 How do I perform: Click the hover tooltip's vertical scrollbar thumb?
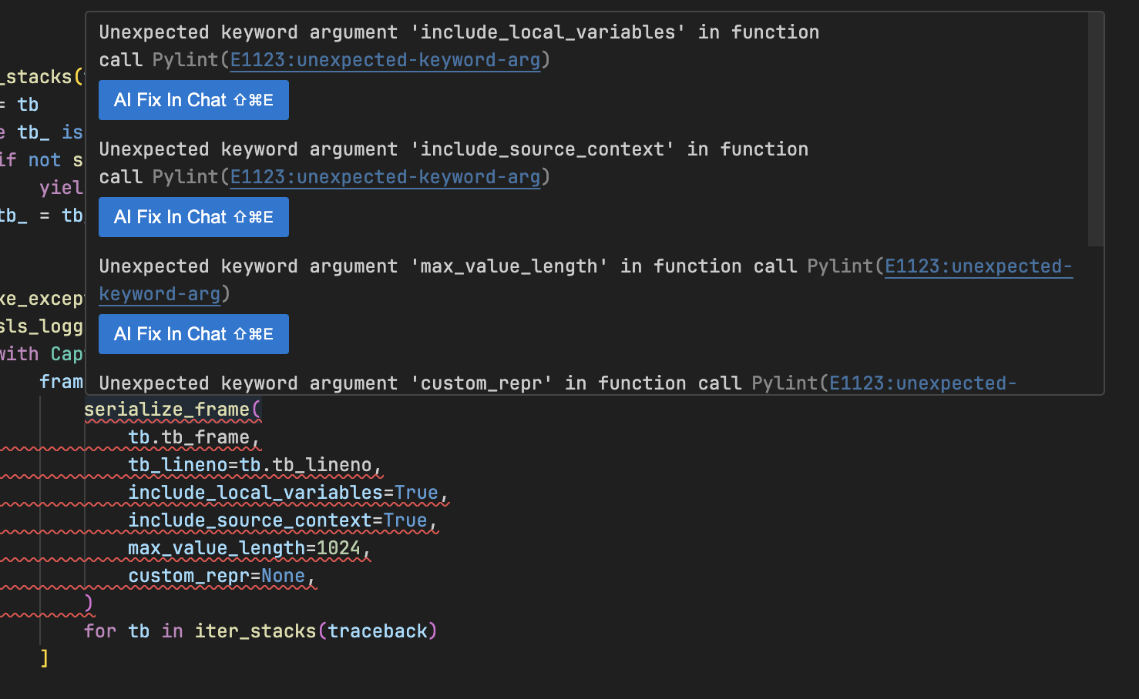click(1095, 129)
